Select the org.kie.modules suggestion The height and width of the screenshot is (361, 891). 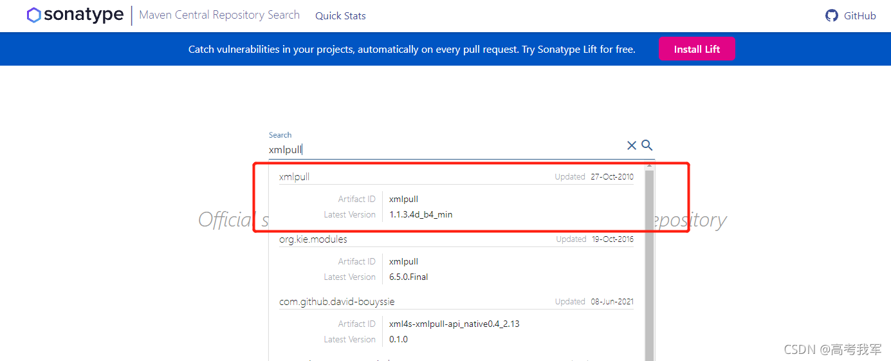[313, 239]
